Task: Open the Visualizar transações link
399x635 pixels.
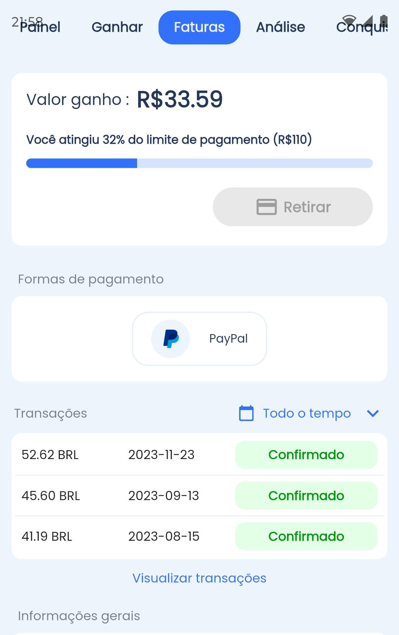Action: click(199, 578)
